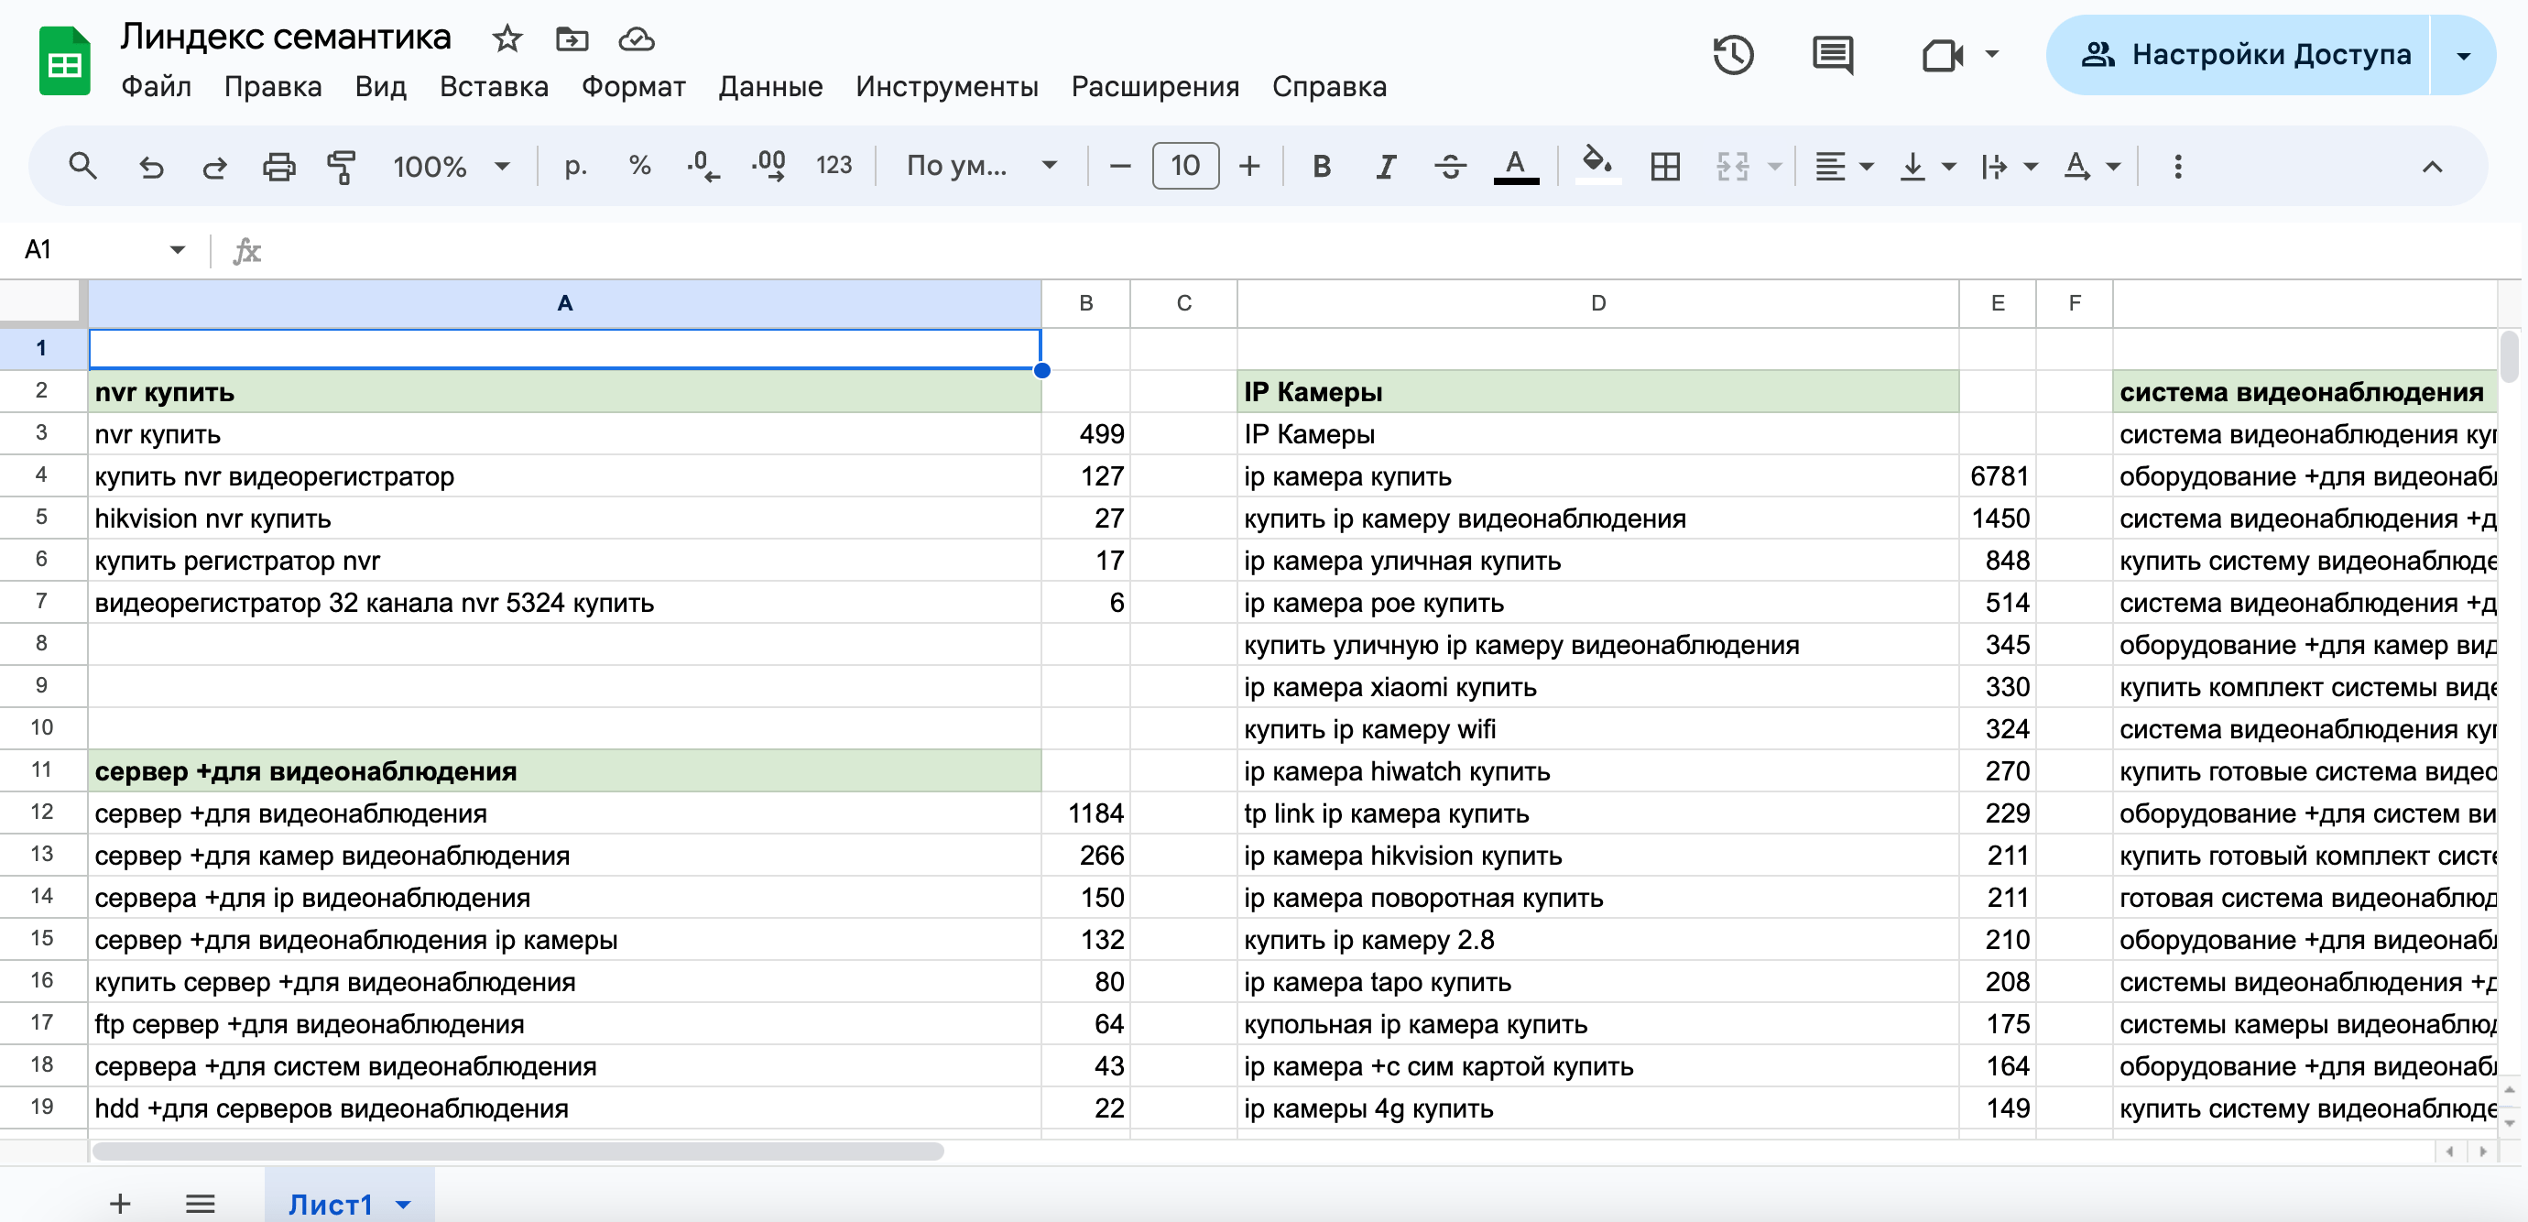Add a new sheet with plus button
2528x1222 pixels.
click(x=120, y=1203)
